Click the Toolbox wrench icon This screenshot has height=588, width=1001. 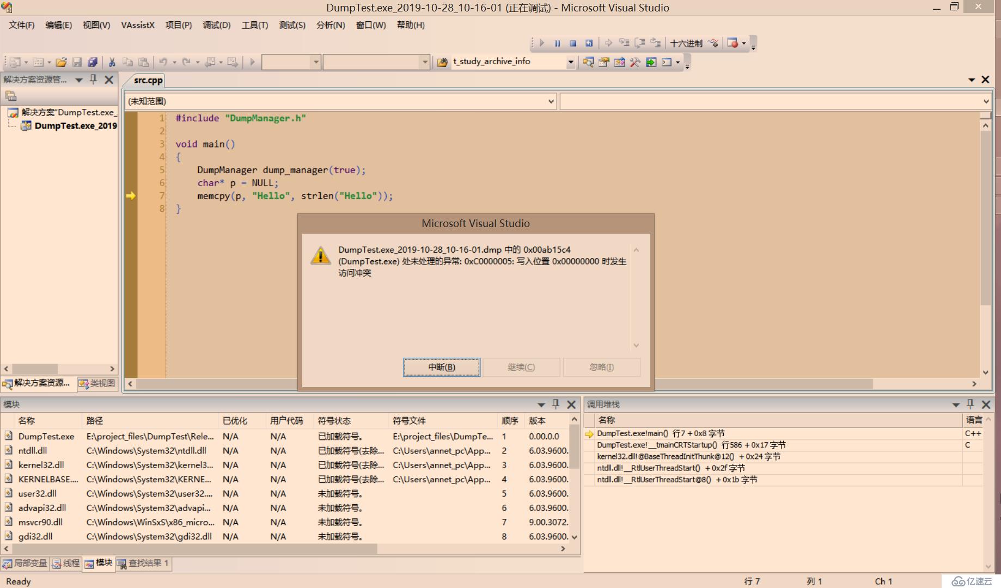click(635, 62)
